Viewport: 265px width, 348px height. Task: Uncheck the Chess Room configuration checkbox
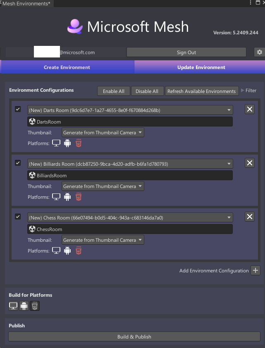(18, 217)
